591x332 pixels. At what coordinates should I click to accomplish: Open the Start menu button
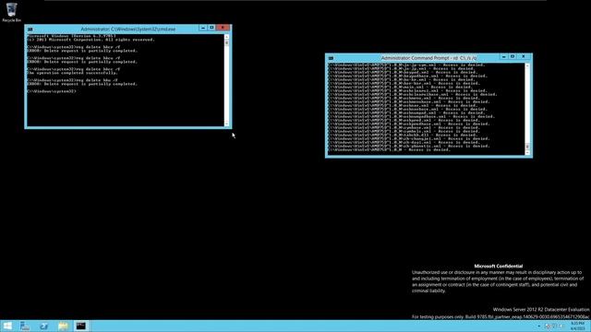pos(7,326)
